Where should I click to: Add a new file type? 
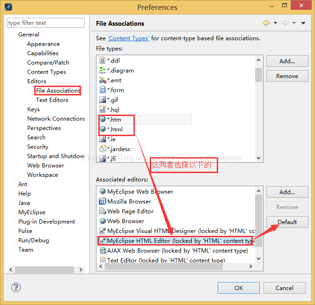click(x=287, y=61)
